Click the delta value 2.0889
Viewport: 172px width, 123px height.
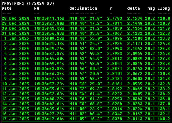click(x=135, y=59)
